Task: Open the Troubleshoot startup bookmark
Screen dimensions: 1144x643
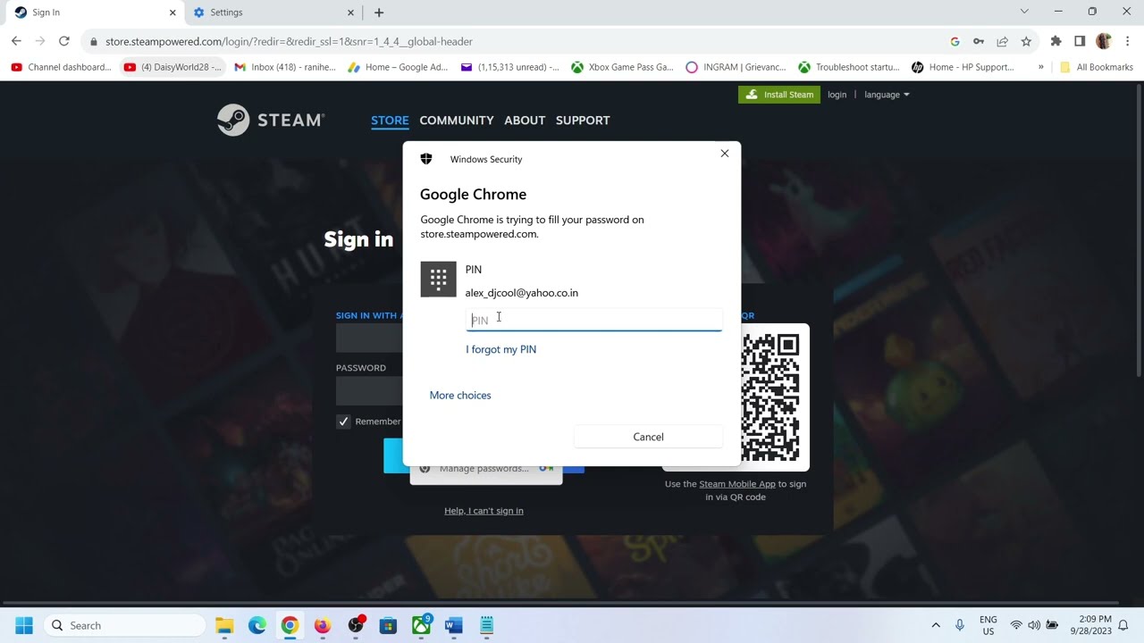Action: pos(849,67)
